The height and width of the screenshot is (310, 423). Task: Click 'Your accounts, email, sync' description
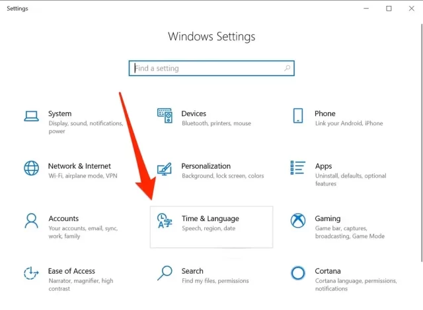(83, 232)
